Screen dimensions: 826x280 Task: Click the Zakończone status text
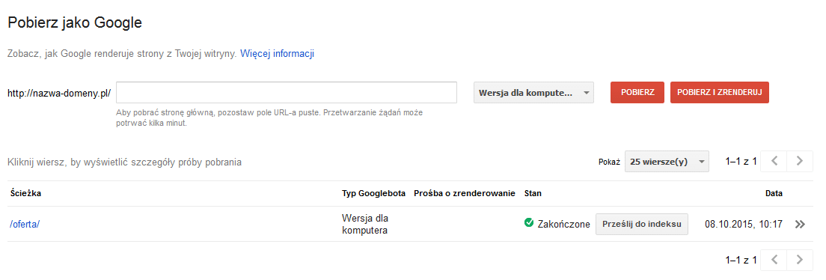pyautogui.click(x=563, y=224)
